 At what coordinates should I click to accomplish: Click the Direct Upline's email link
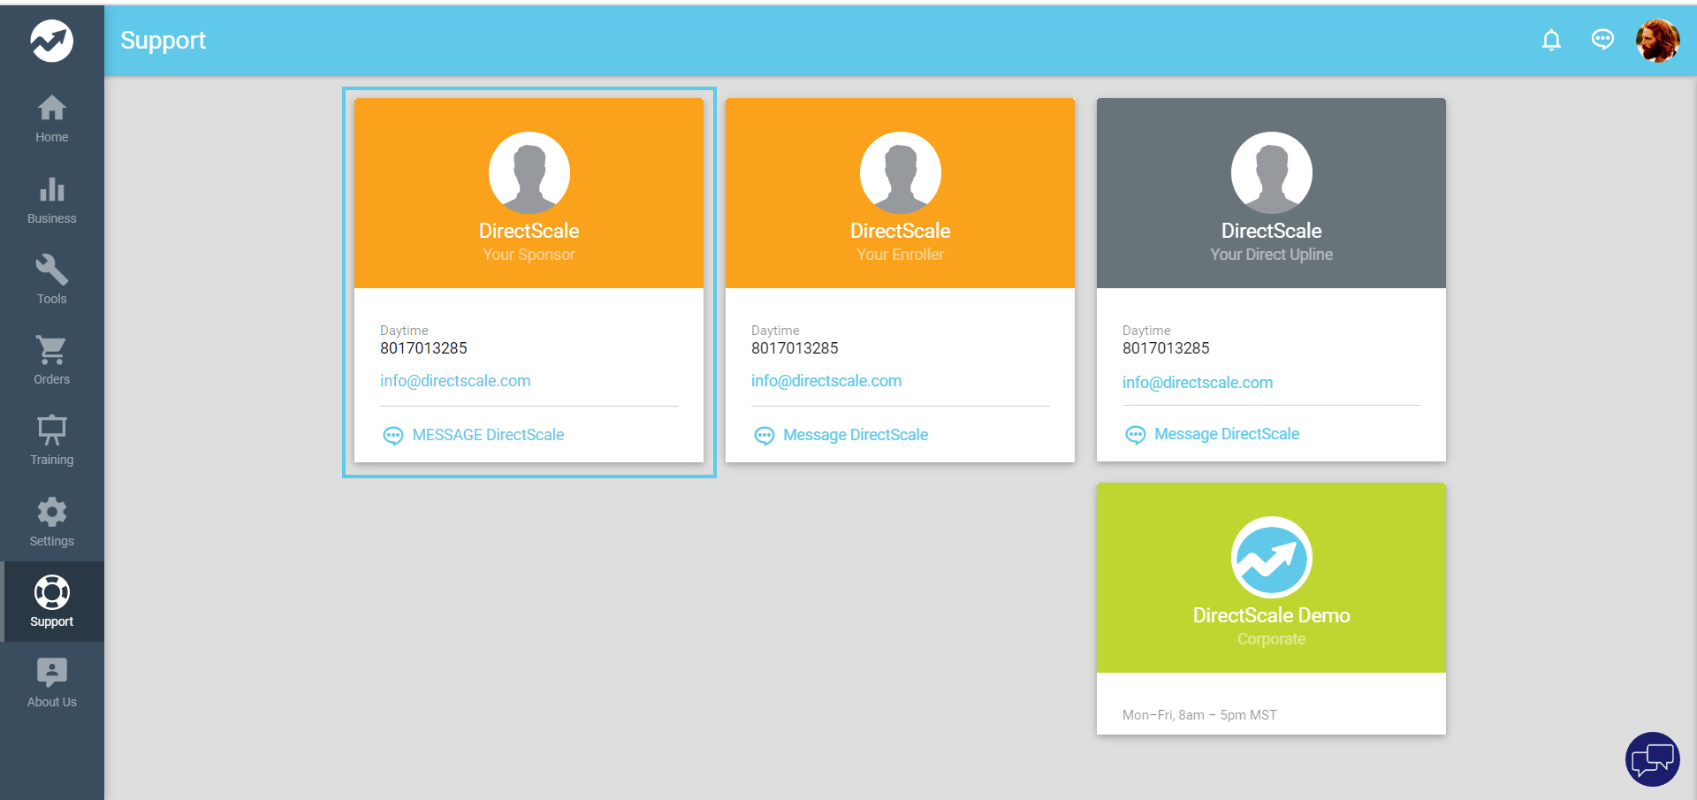[1198, 383]
